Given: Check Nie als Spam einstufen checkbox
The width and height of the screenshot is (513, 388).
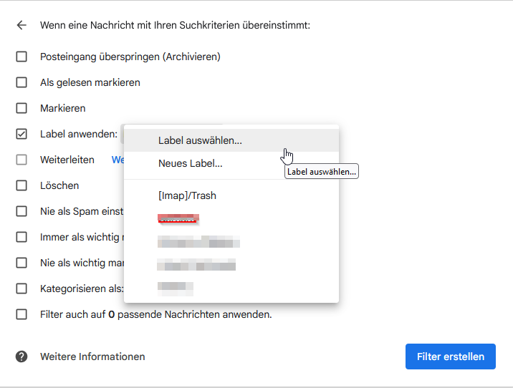Looking at the screenshot, I should pyautogui.click(x=21, y=211).
